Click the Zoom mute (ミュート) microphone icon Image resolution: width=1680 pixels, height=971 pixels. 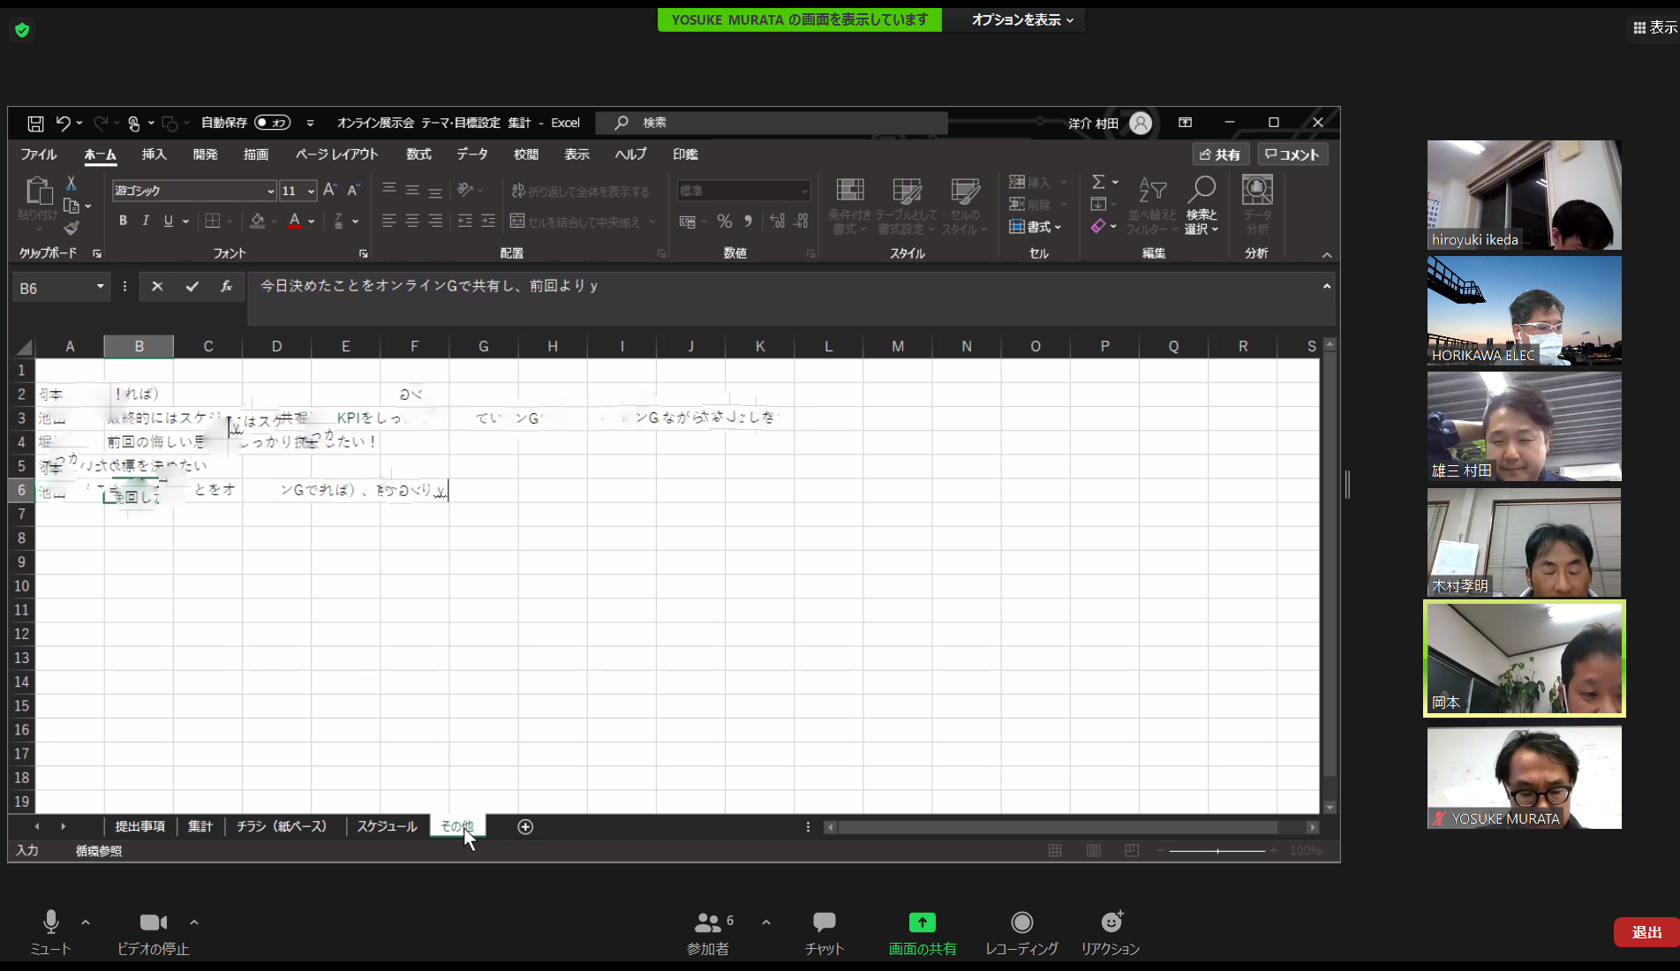coord(51,922)
